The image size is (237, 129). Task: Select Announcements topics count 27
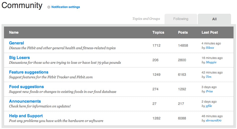point(154,104)
